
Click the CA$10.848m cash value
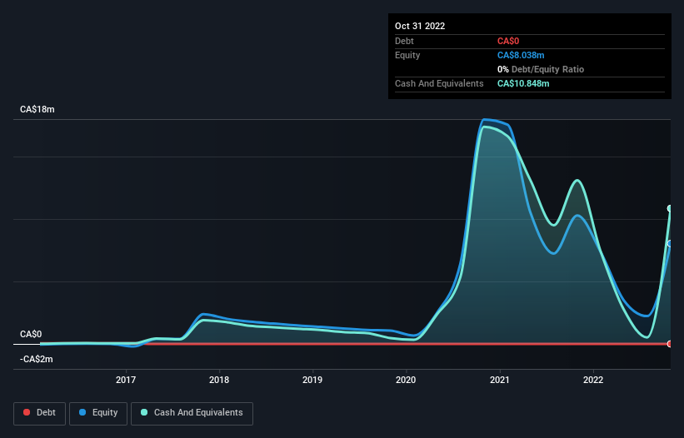pos(523,83)
